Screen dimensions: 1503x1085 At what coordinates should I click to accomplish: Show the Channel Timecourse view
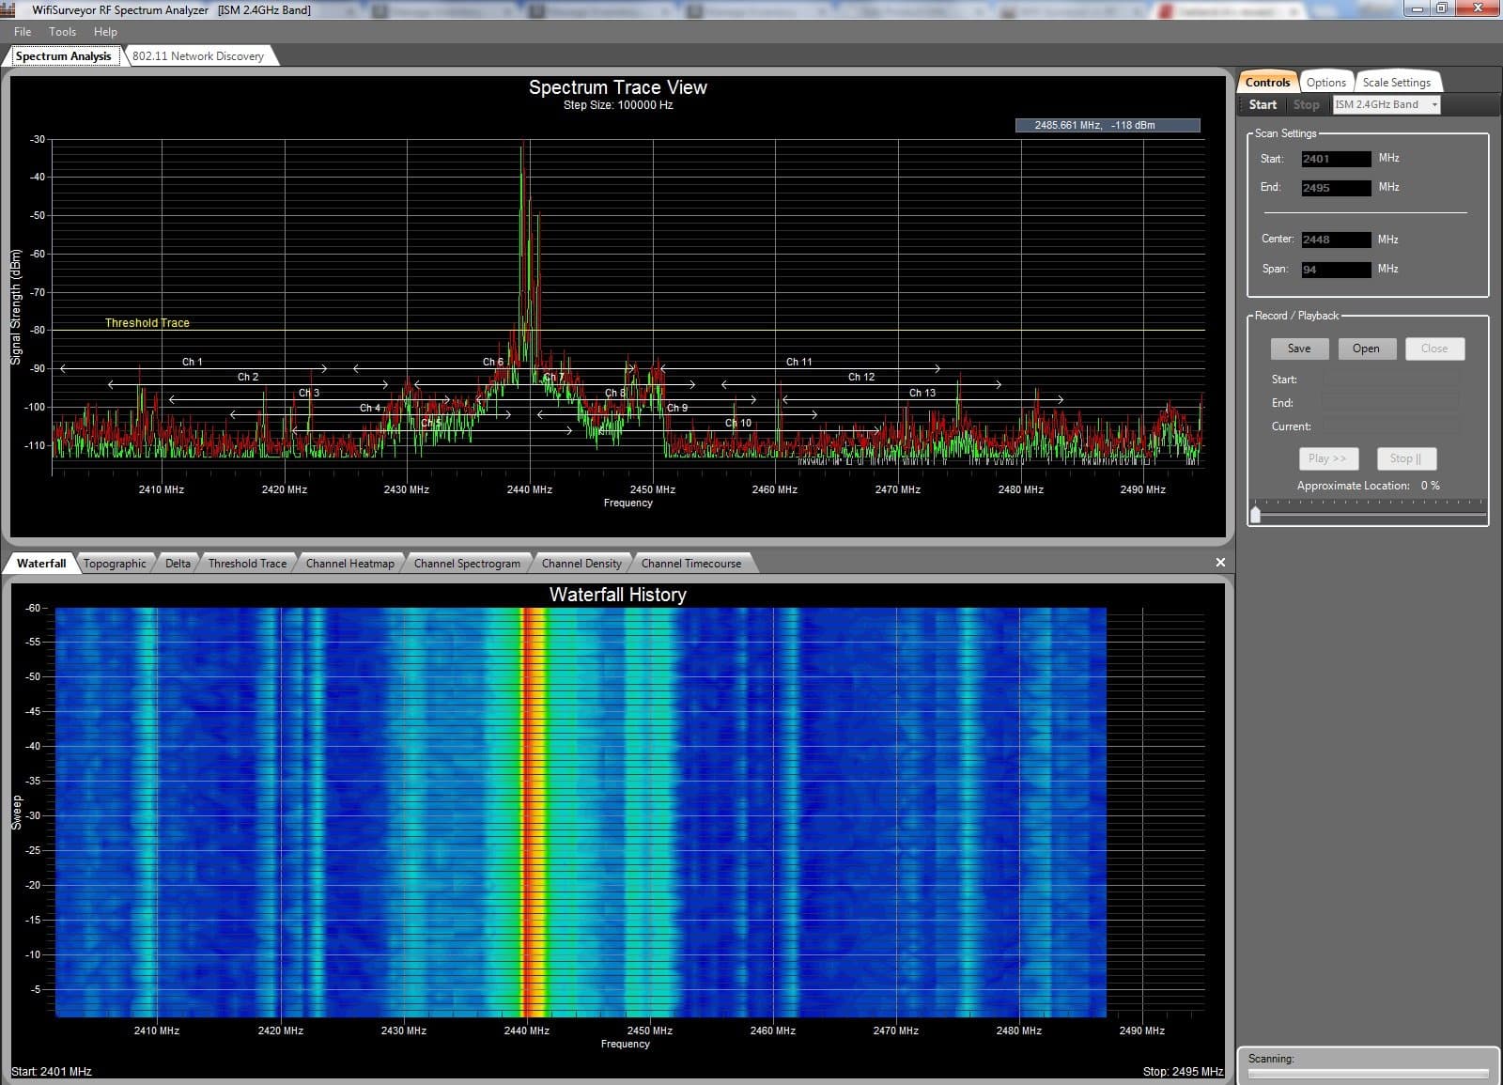coord(691,563)
